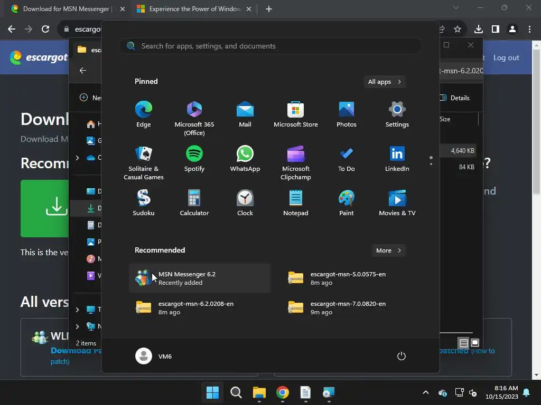Expand the Network tree node
Viewport: 541px width, 405px height.
77,326
